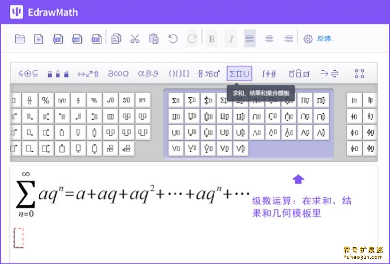The image size is (390, 264).
Task: Insert plain union ∪ template without limits
Action: click(x=176, y=133)
